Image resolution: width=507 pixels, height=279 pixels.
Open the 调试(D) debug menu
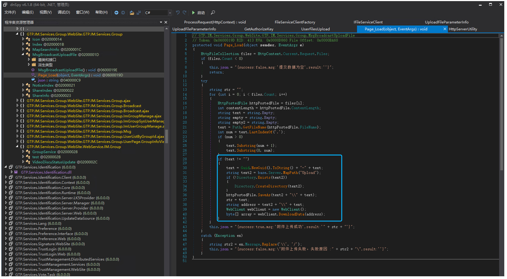click(x=64, y=12)
